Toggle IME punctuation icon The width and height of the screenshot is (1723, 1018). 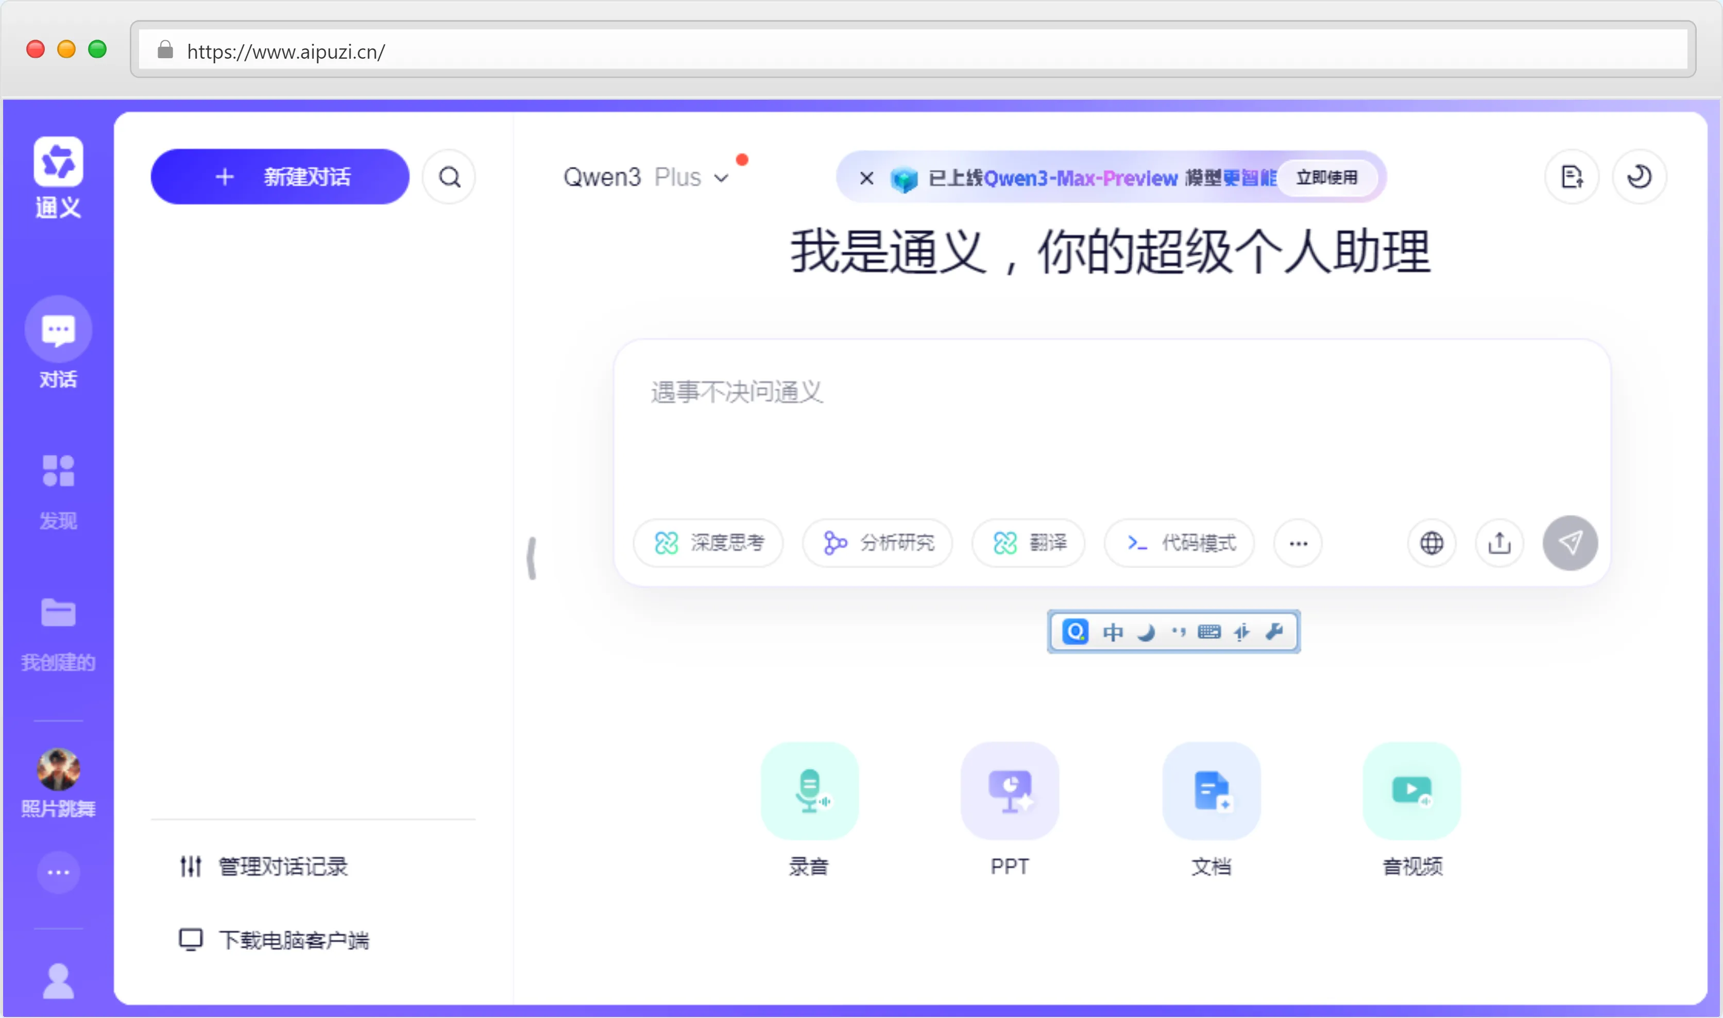[x=1178, y=632]
